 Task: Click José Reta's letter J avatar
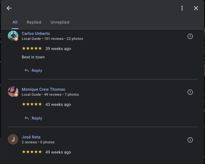[x=13, y=139]
